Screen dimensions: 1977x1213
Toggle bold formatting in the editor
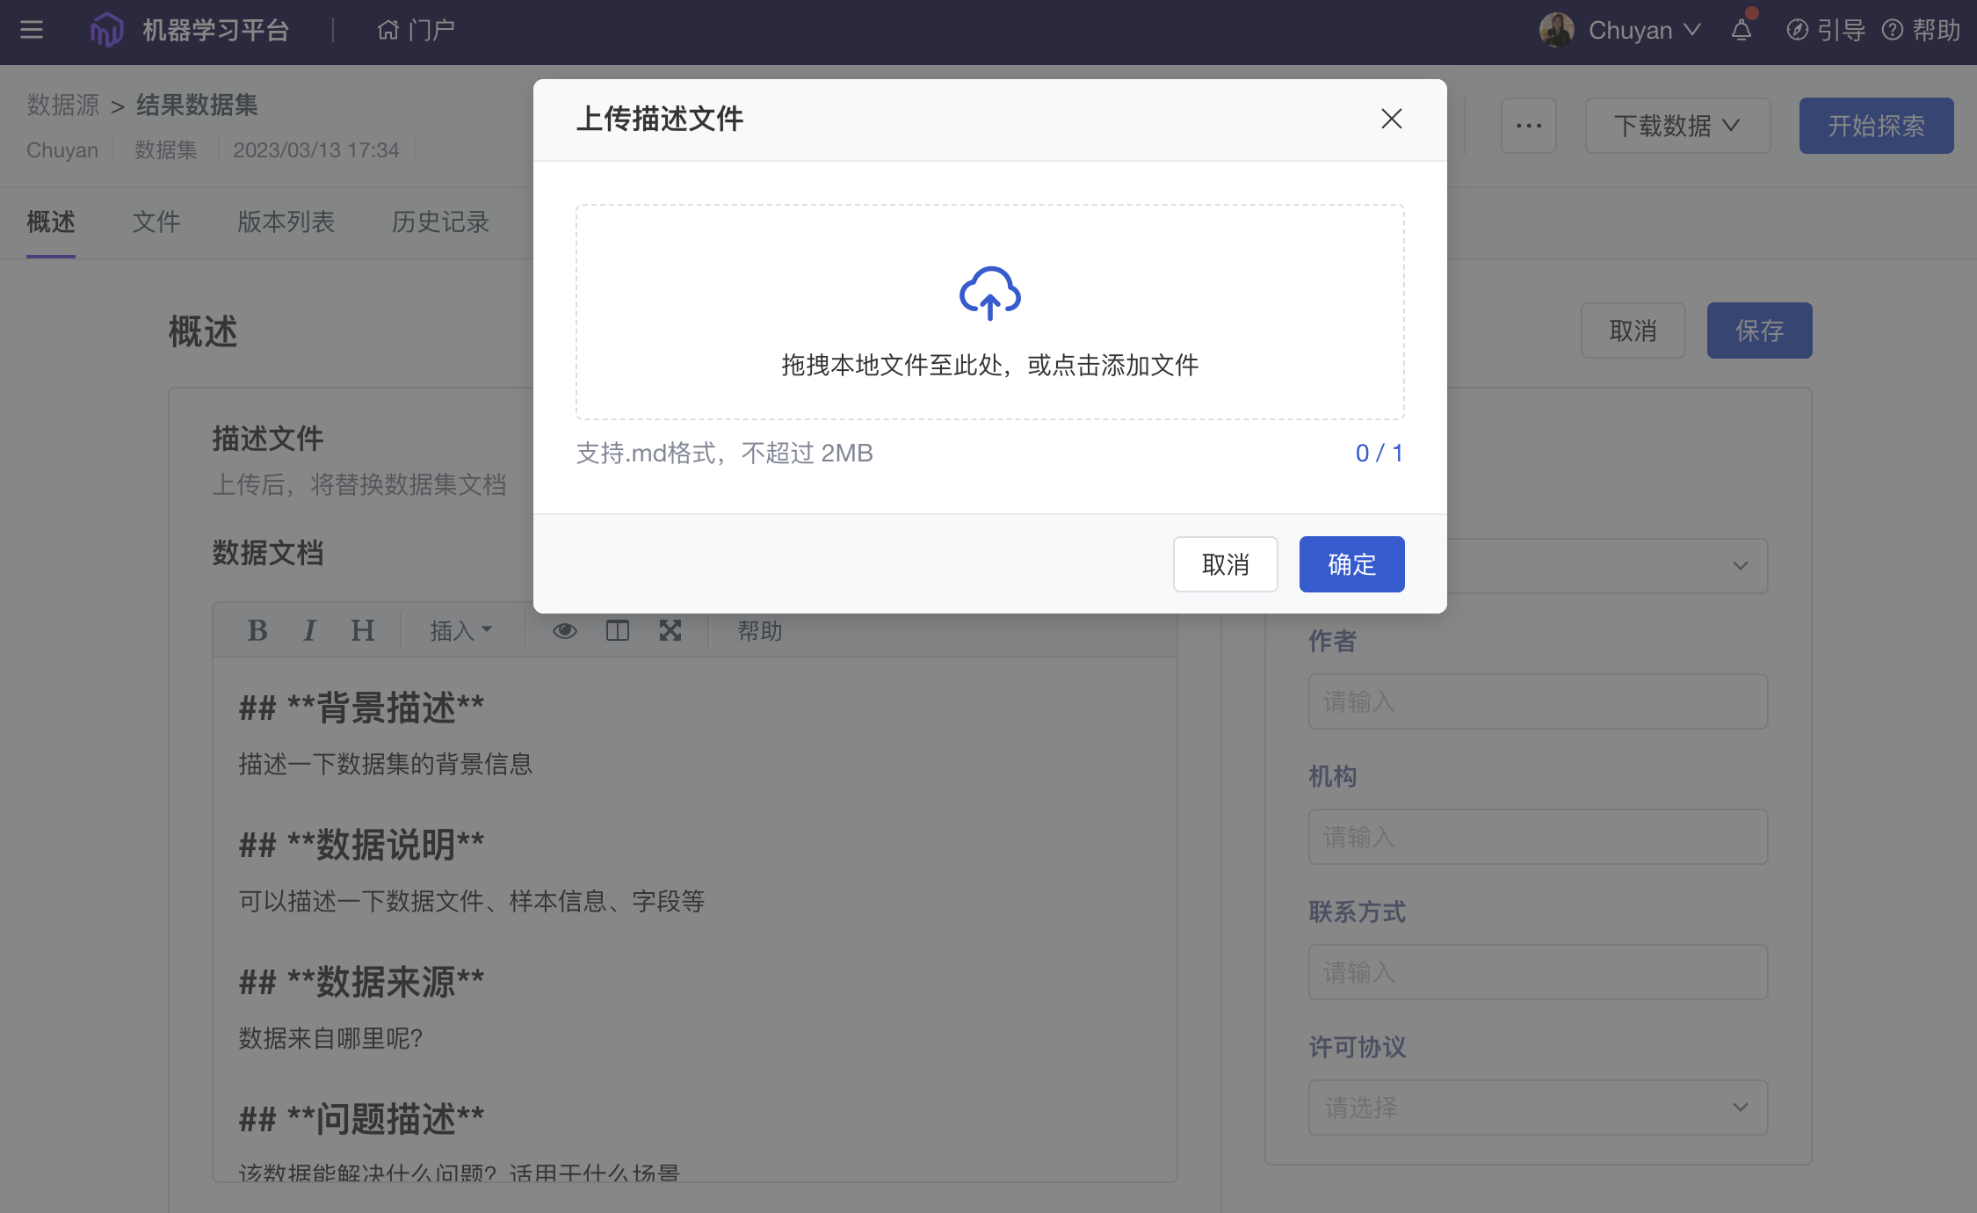point(257,630)
